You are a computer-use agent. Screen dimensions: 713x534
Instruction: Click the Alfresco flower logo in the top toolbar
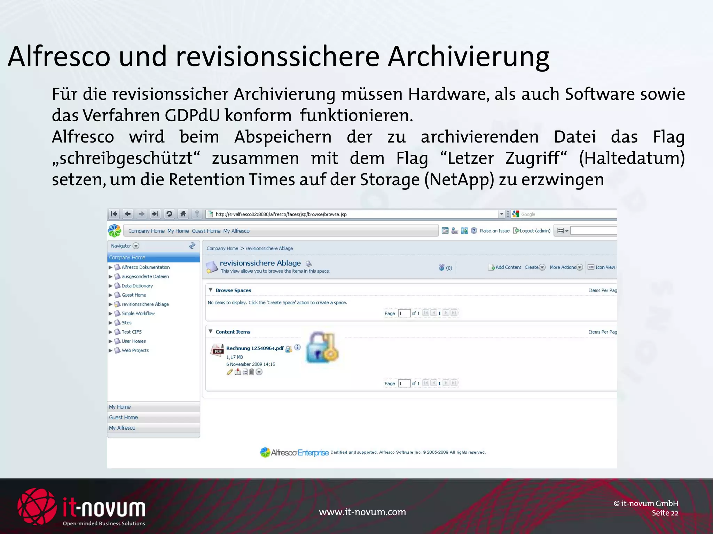[x=115, y=231]
